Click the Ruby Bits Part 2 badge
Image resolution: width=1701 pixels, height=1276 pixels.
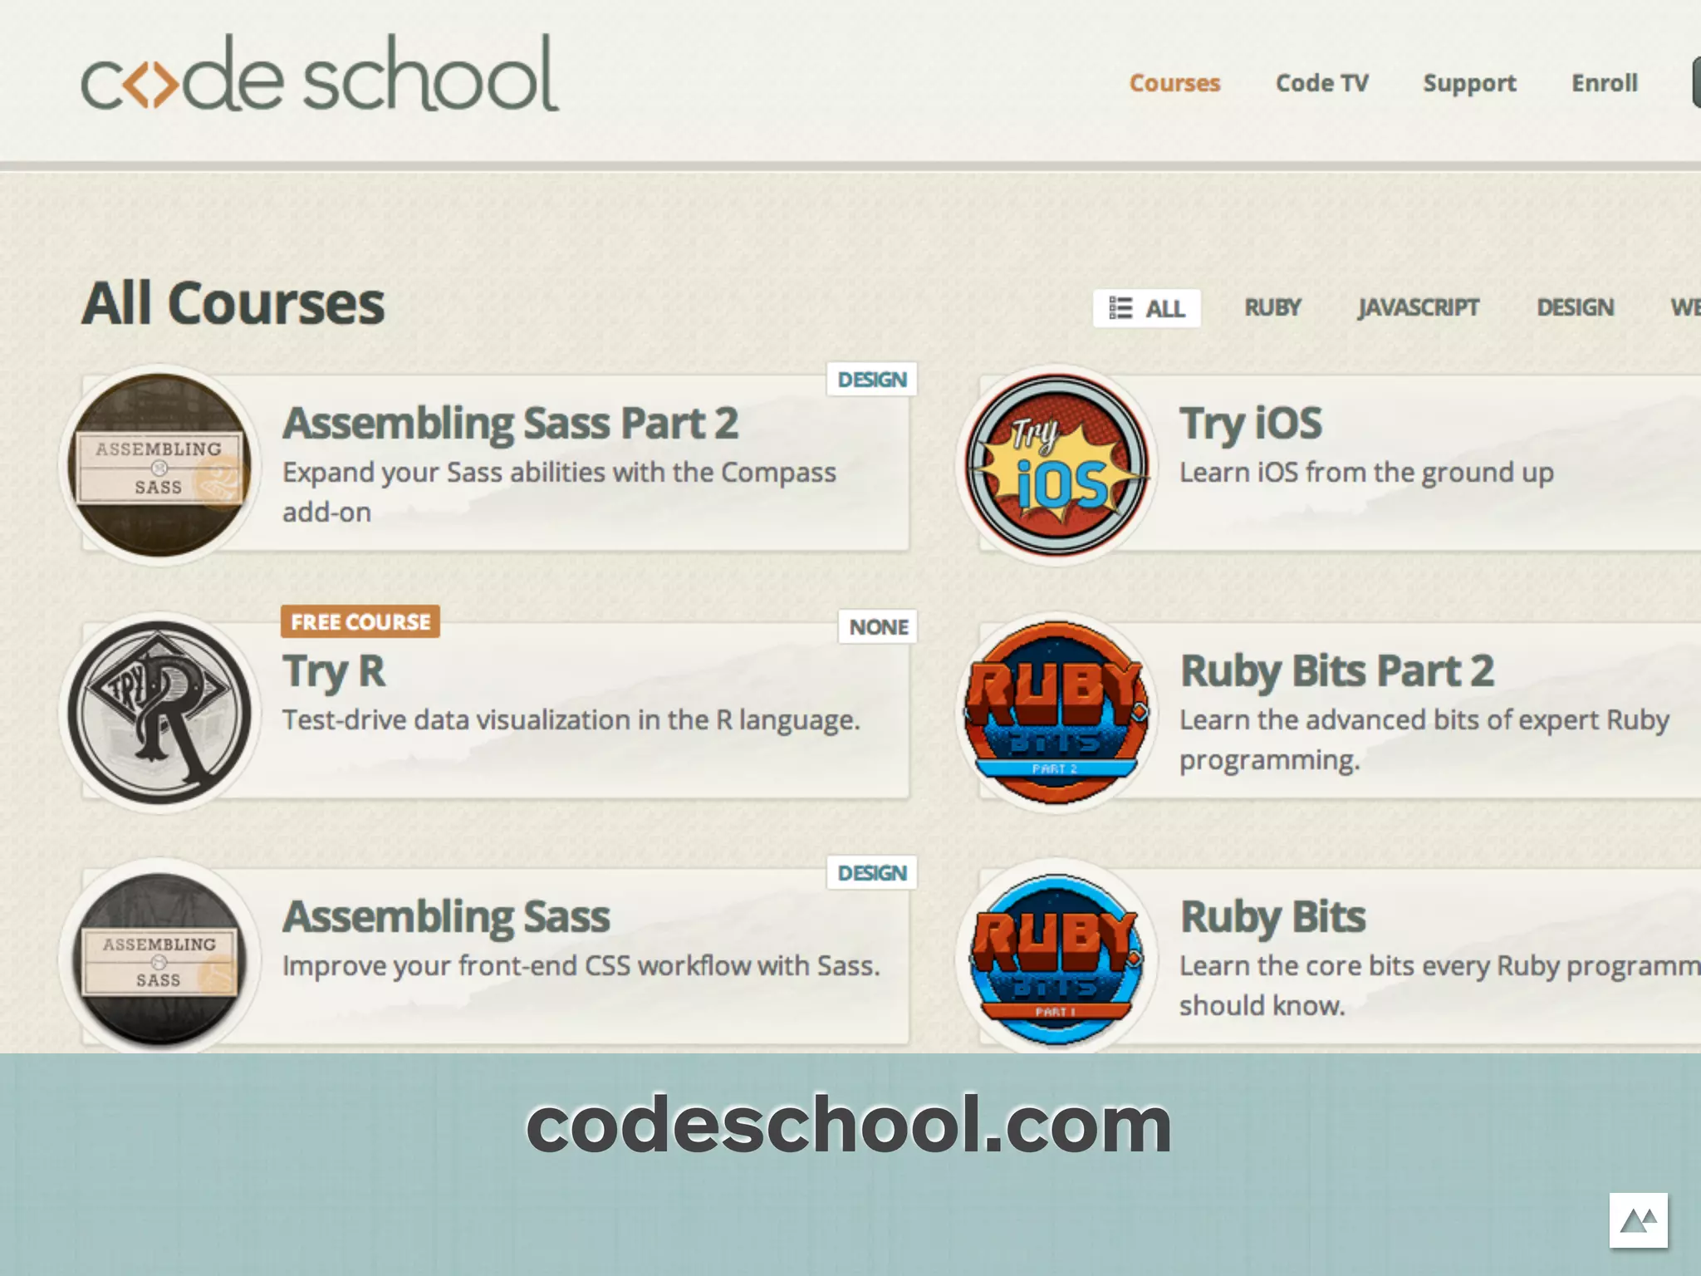[x=1056, y=712]
